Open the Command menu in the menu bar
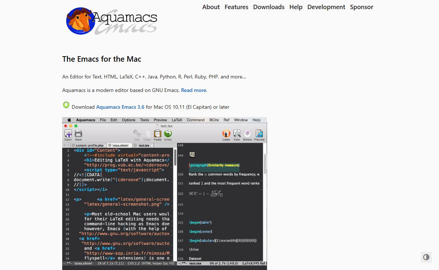 click(x=196, y=120)
